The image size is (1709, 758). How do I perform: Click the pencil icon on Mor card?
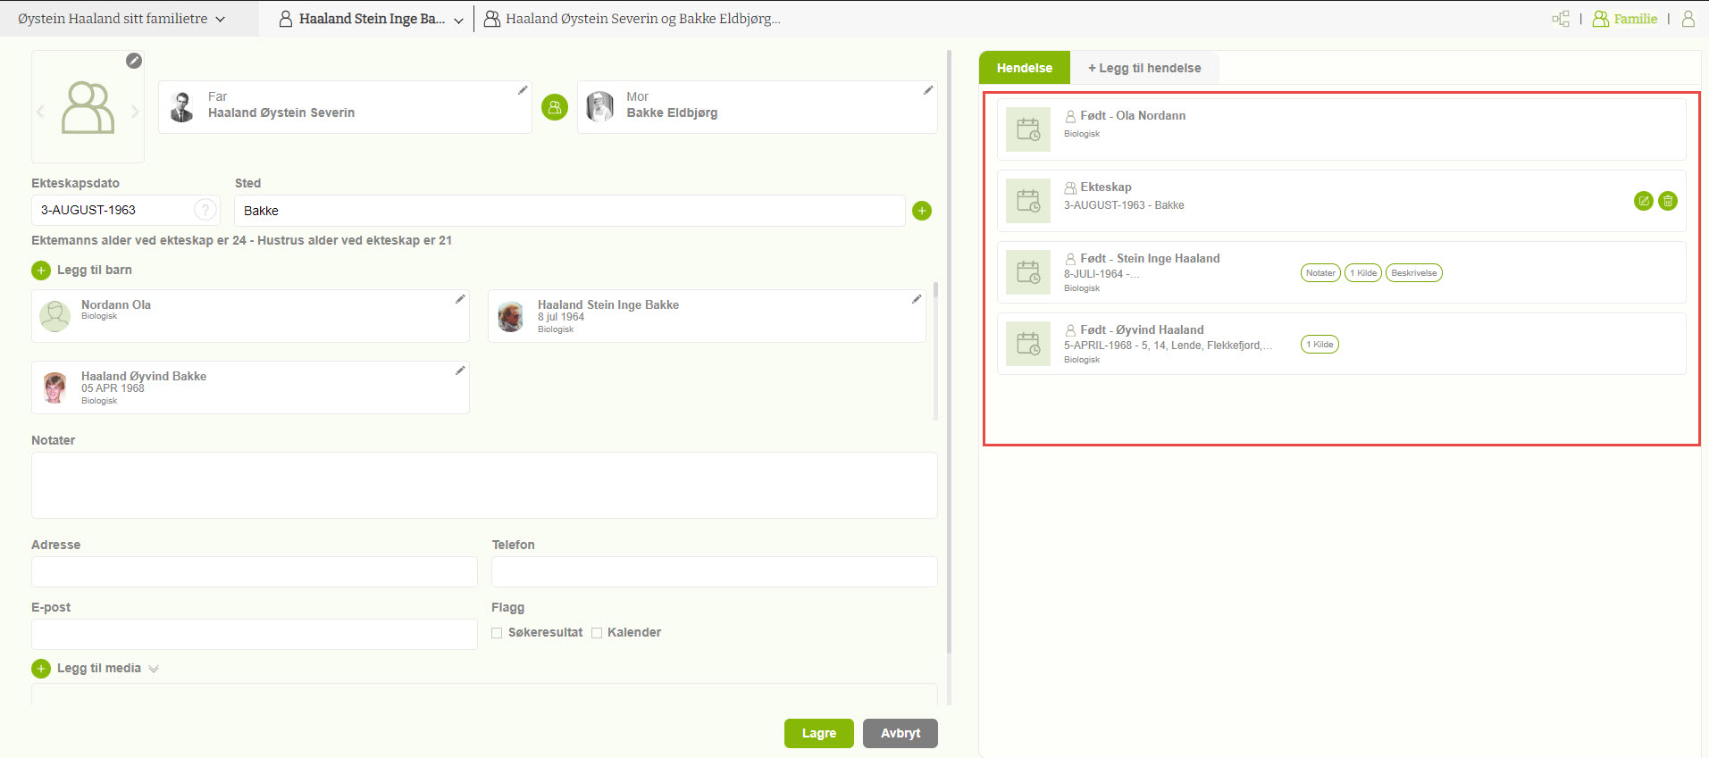point(928,90)
